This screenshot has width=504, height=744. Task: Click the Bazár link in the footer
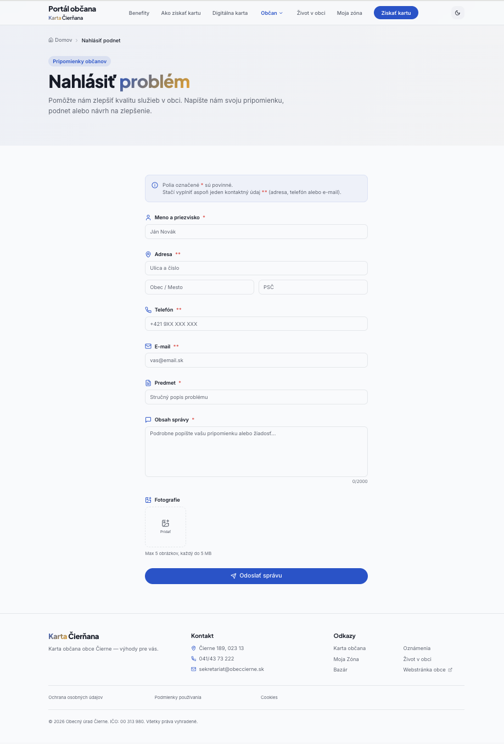pyautogui.click(x=340, y=670)
